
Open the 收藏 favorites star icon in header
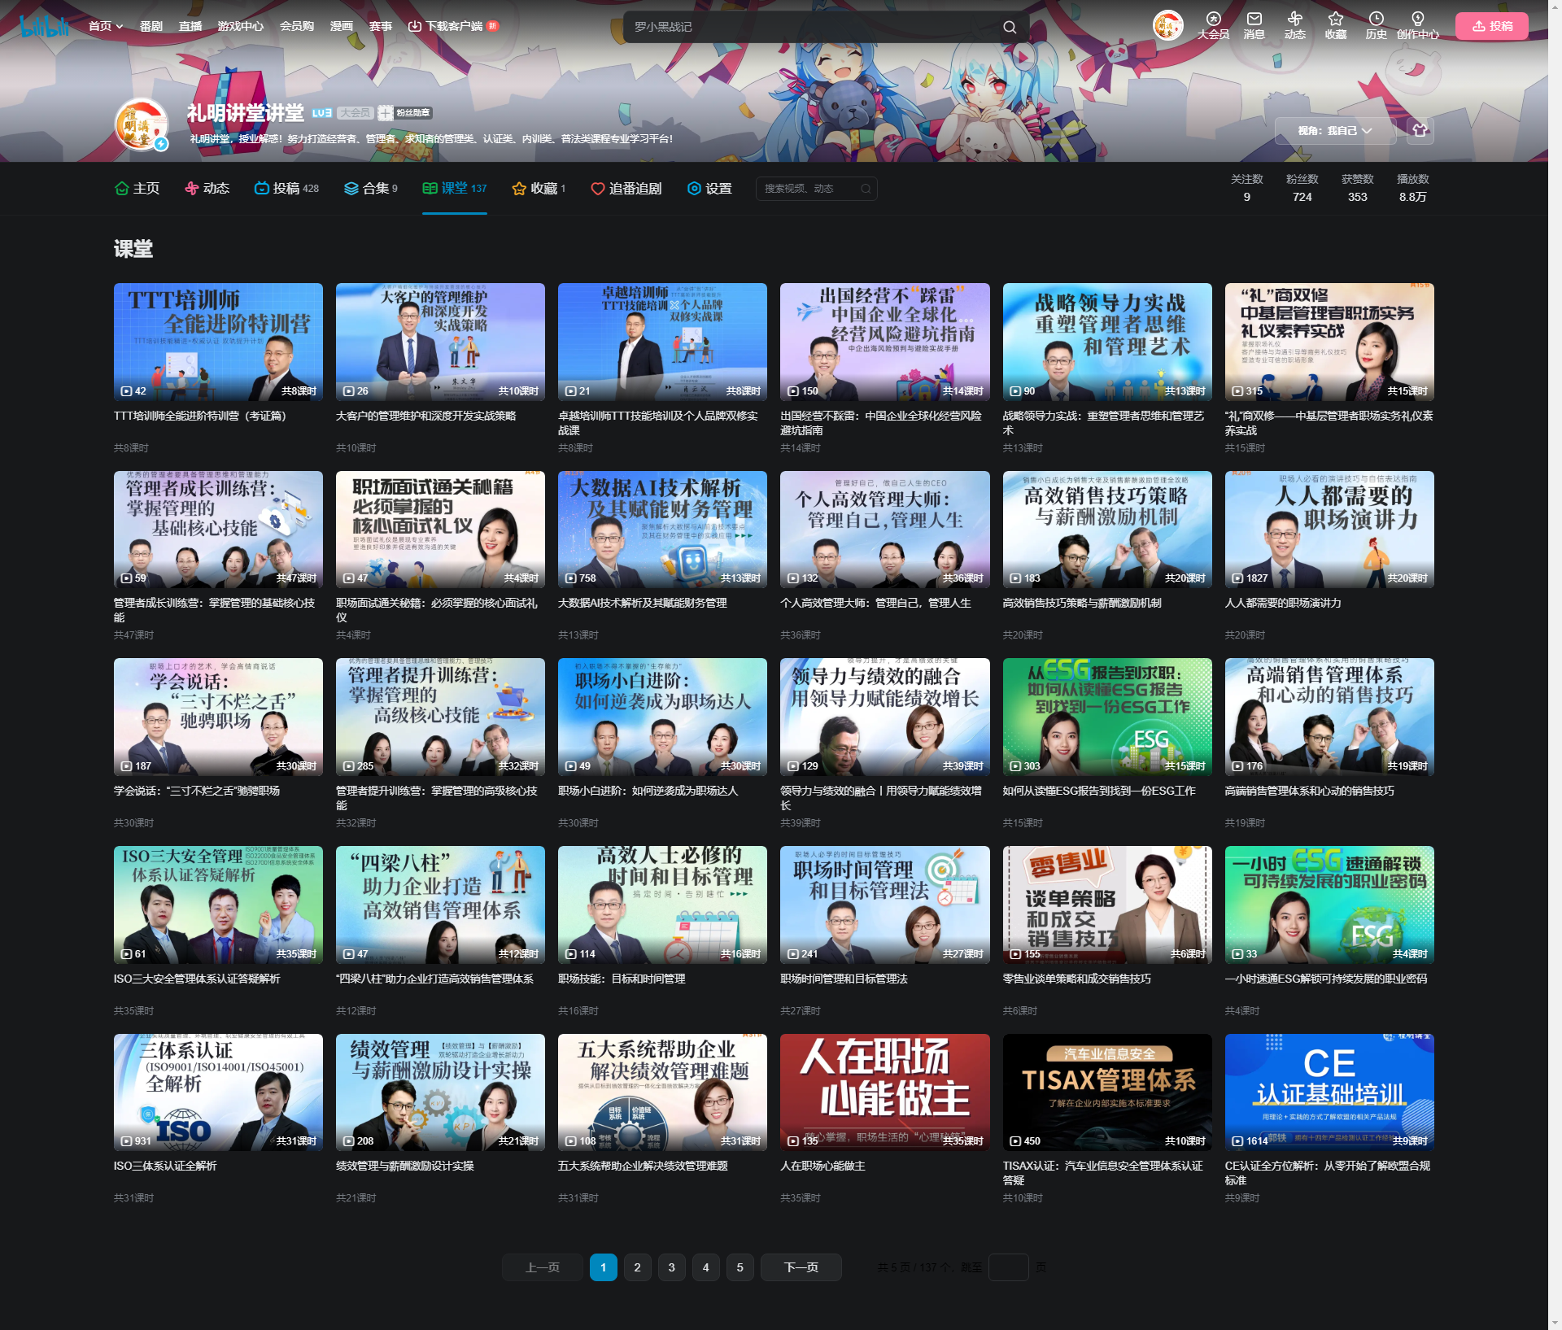[x=1335, y=20]
